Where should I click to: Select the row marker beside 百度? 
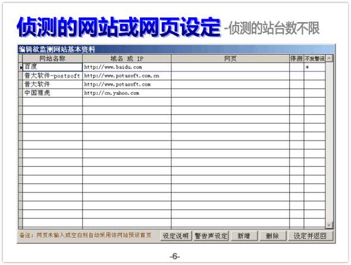[21, 67]
